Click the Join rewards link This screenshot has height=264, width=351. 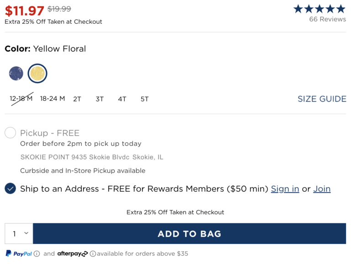tap(322, 189)
